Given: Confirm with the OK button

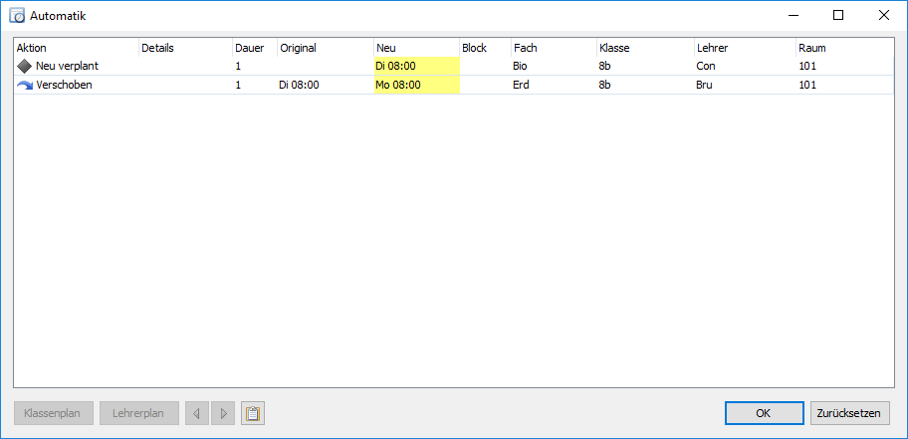Looking at the screenshot, I should coord(764,413).
